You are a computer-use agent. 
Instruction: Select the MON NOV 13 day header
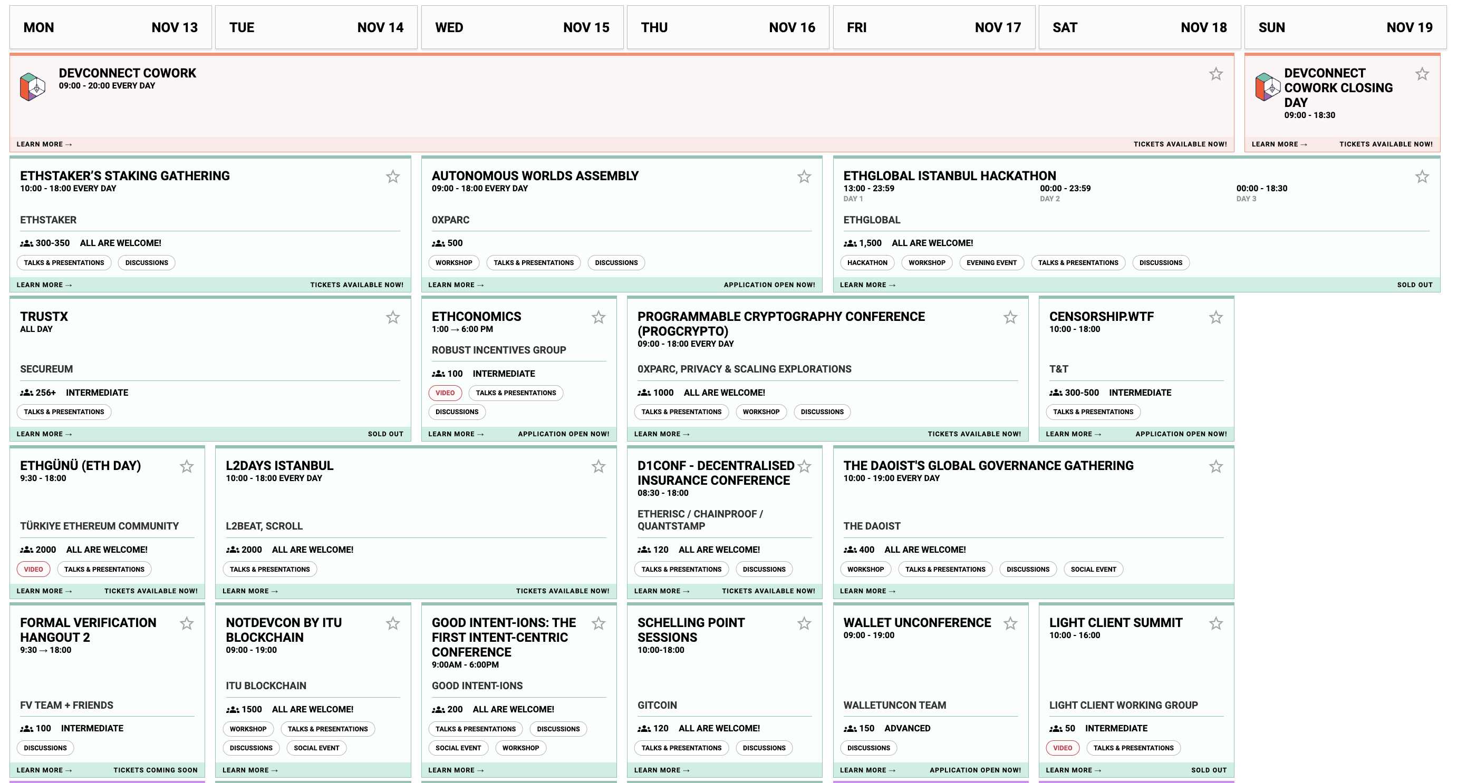[x=111, y=27]
